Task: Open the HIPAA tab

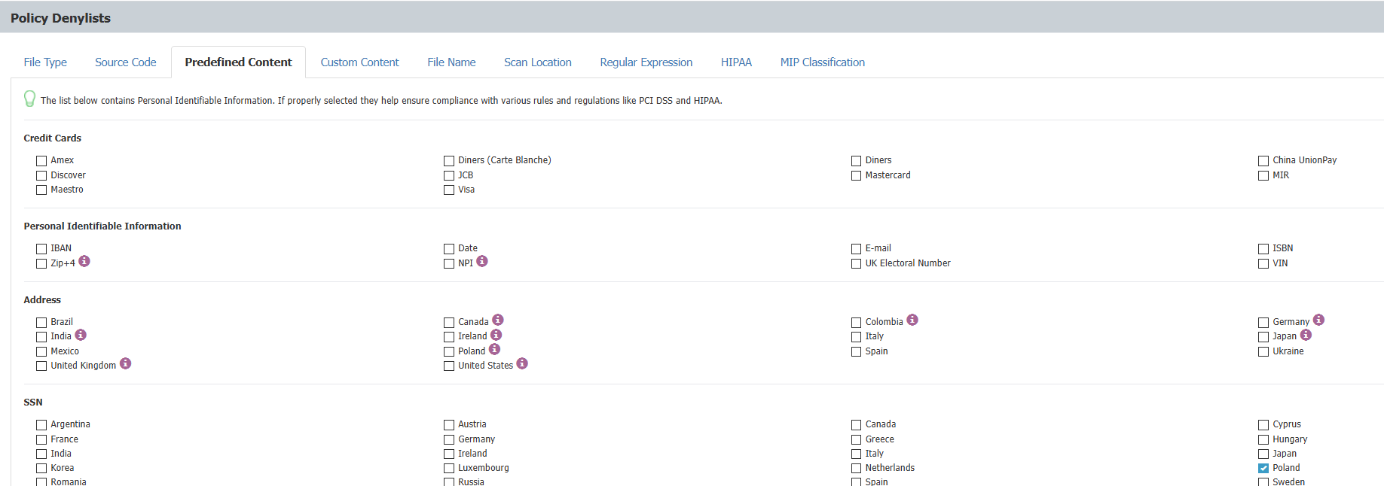Action: (x=736, y=62)
